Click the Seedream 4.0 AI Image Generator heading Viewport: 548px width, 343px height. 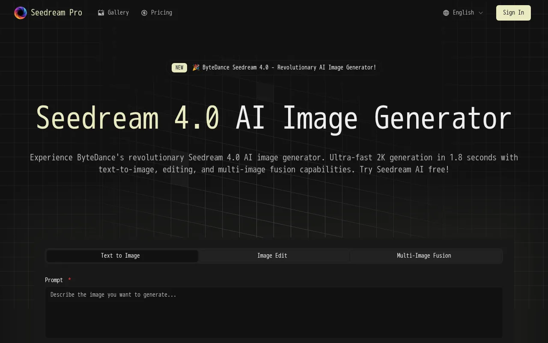tap(274, 118)
